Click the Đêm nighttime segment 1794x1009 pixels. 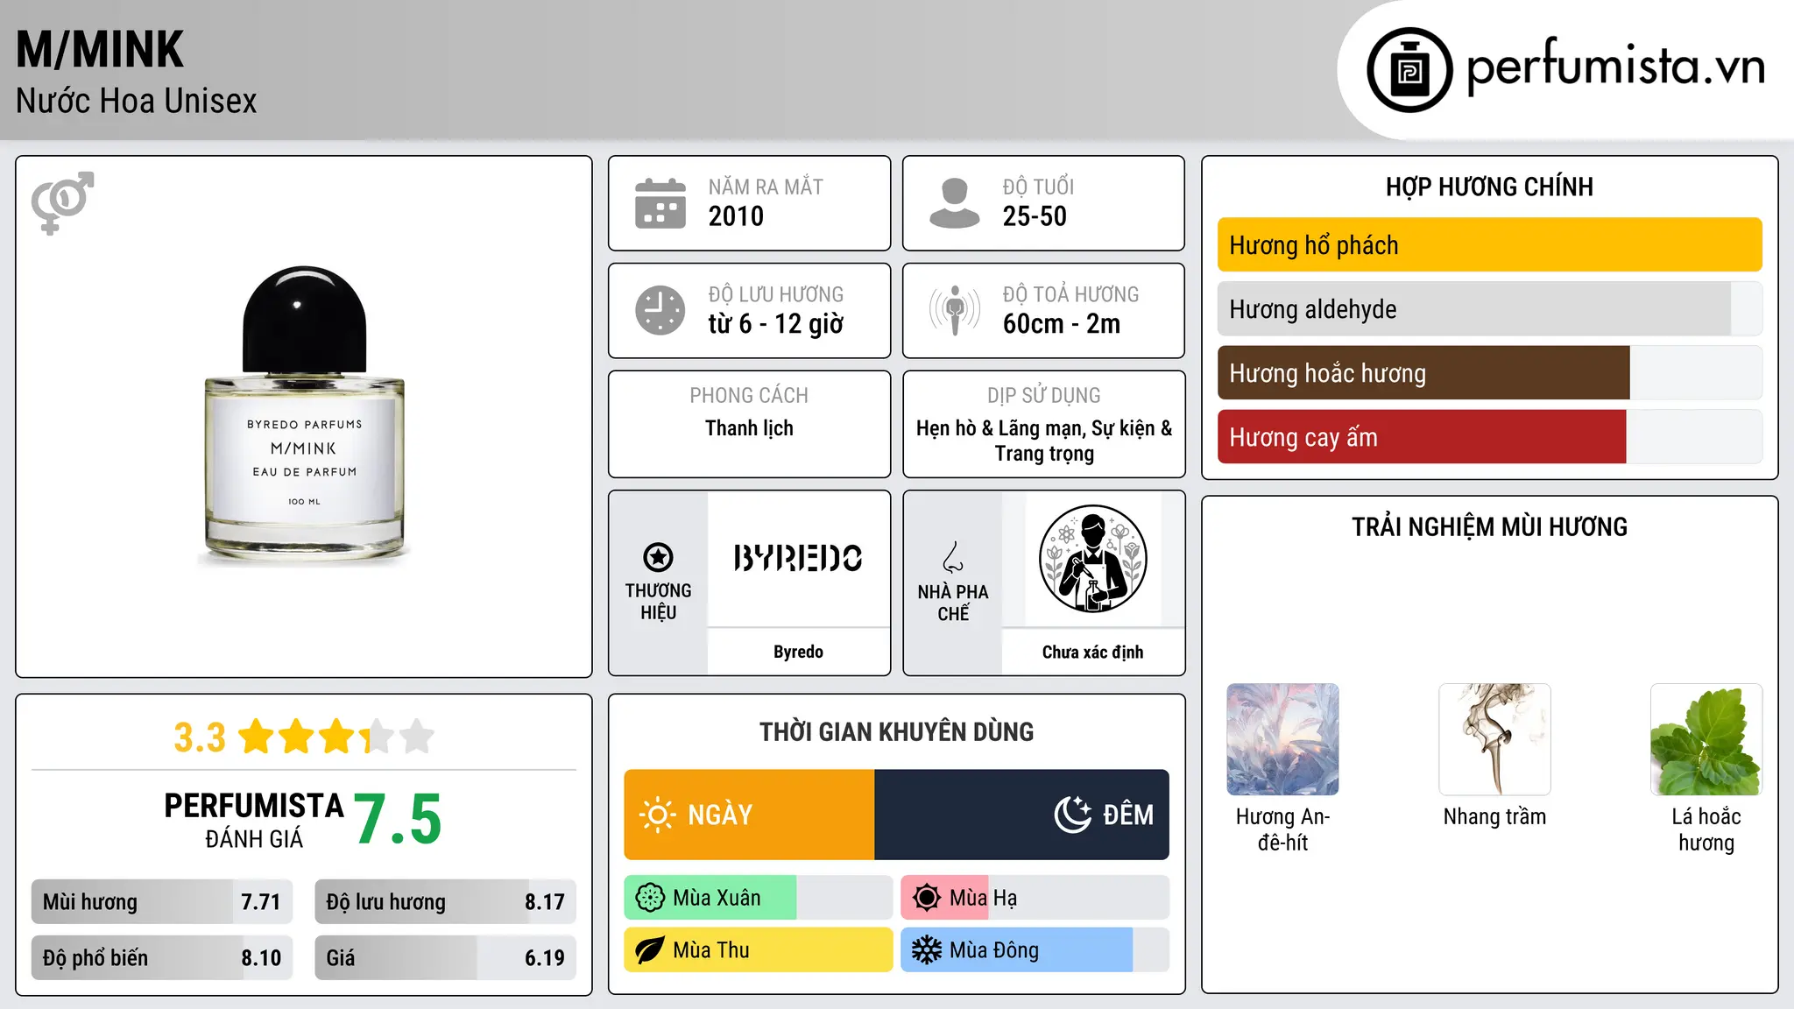(1021, 815)
